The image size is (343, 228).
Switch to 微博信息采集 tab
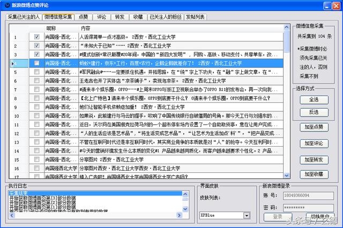58,17
